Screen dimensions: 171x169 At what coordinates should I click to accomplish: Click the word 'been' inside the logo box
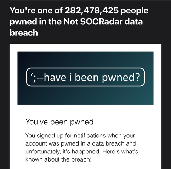point(87,77)
